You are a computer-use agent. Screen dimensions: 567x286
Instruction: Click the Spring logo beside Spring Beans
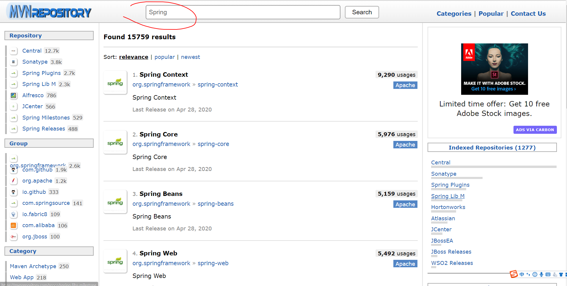(115, 202)
